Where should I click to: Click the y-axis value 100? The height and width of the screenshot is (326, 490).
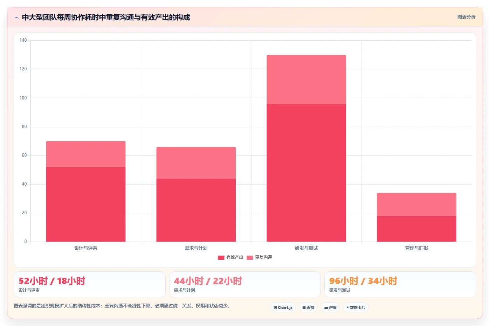(x=23, y=98)
